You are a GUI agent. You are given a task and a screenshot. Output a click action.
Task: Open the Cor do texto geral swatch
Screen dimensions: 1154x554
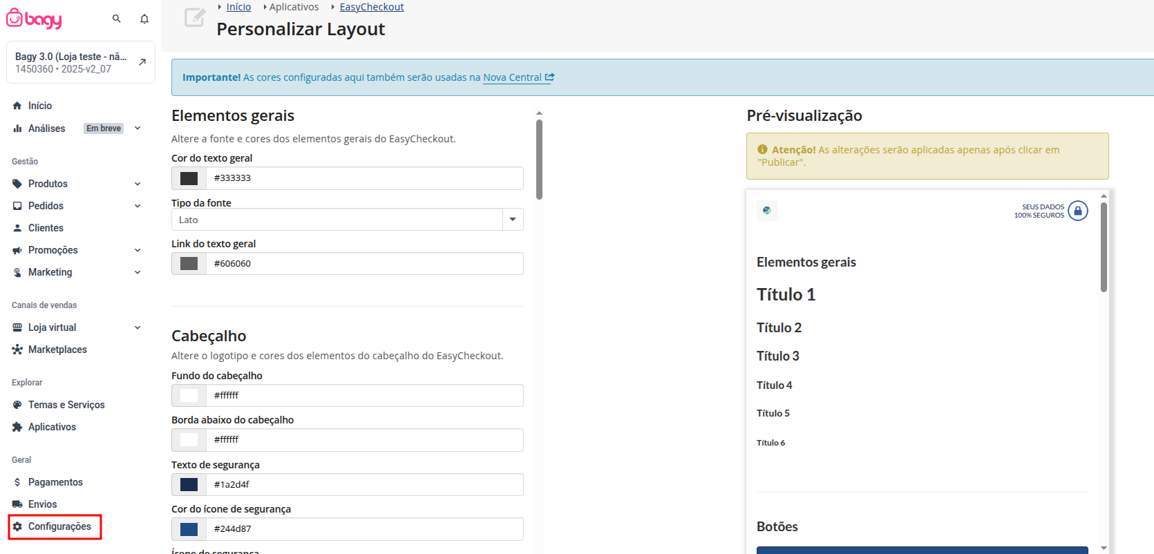[x=189, y=178]
